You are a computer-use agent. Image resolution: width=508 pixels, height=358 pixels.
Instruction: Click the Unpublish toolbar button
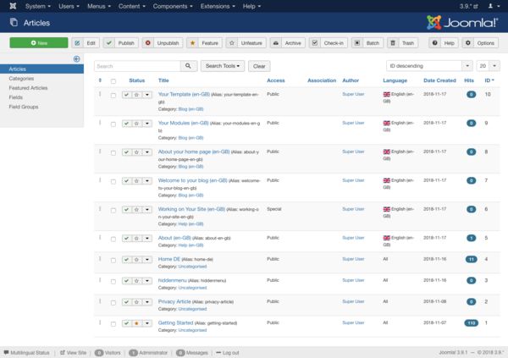click(163, 43)
